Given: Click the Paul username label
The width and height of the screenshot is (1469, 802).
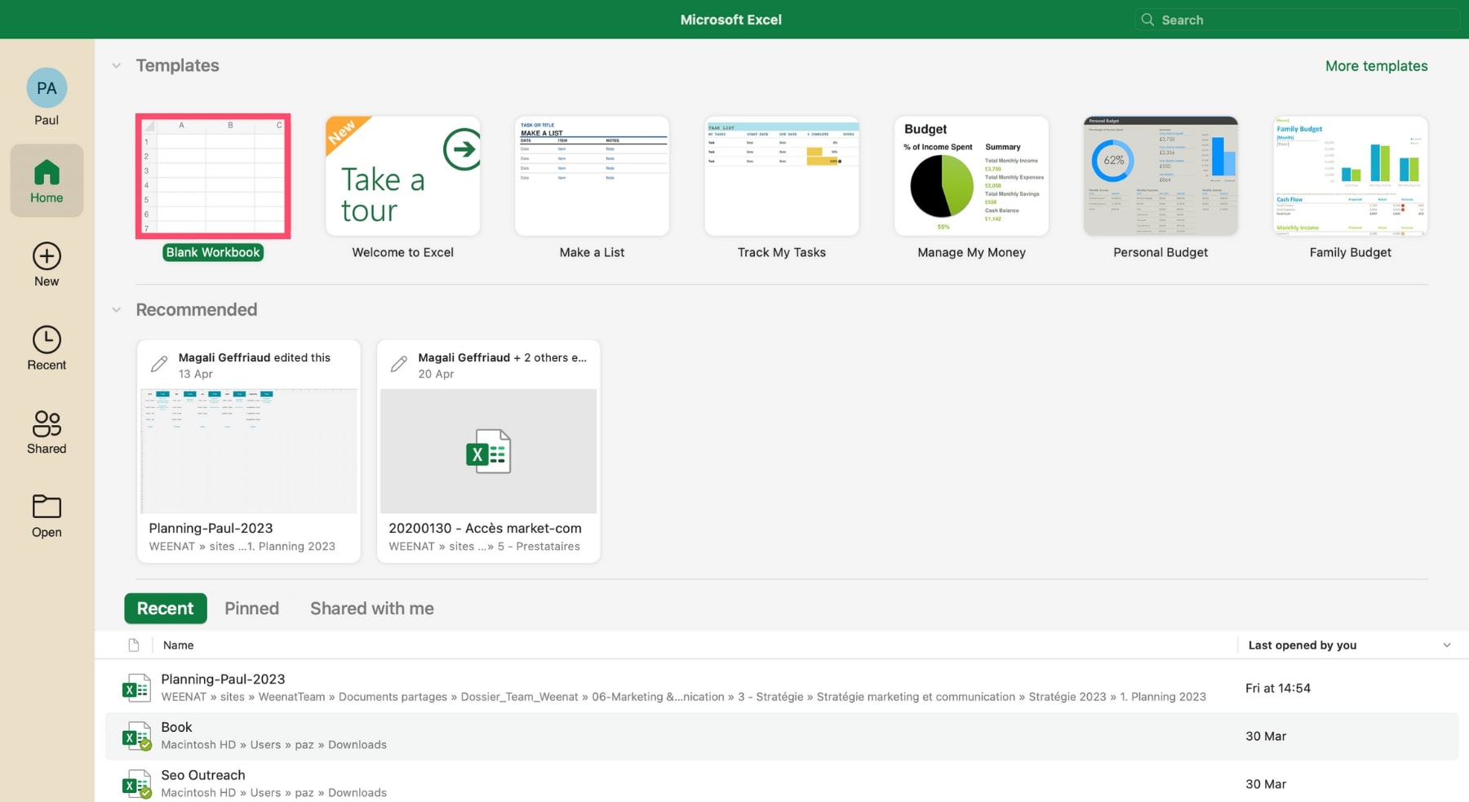Looking at the screenshot, I should point(47,120).
